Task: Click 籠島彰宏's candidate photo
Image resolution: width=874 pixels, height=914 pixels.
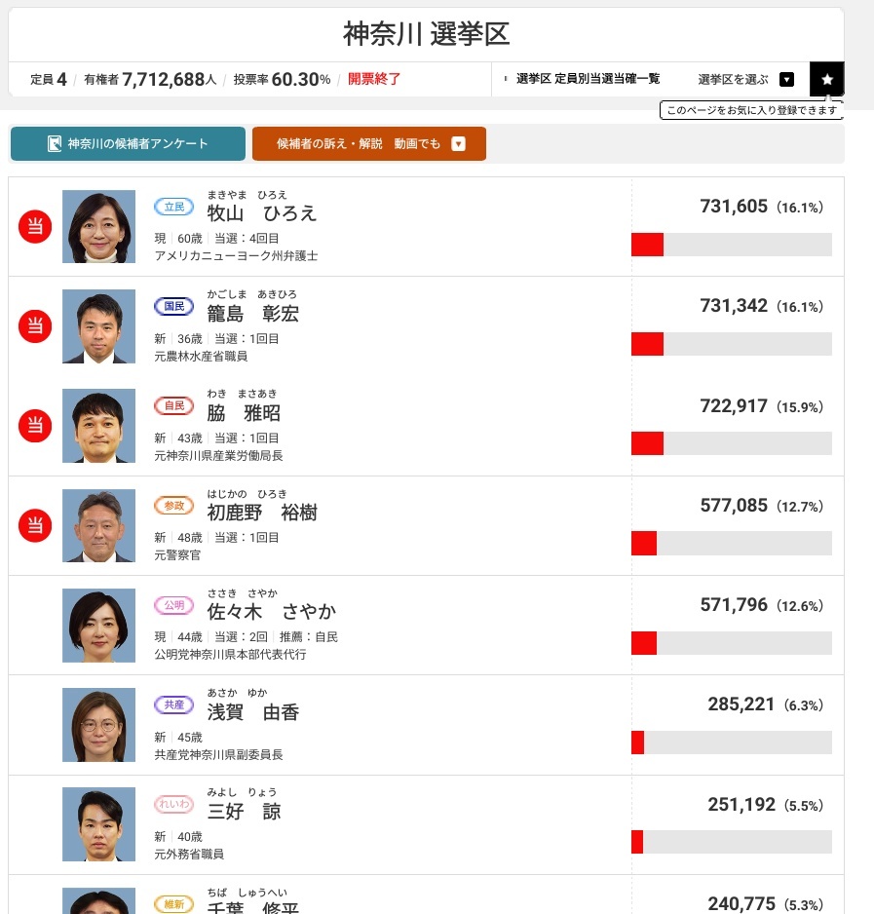Action: pos(98,326)
